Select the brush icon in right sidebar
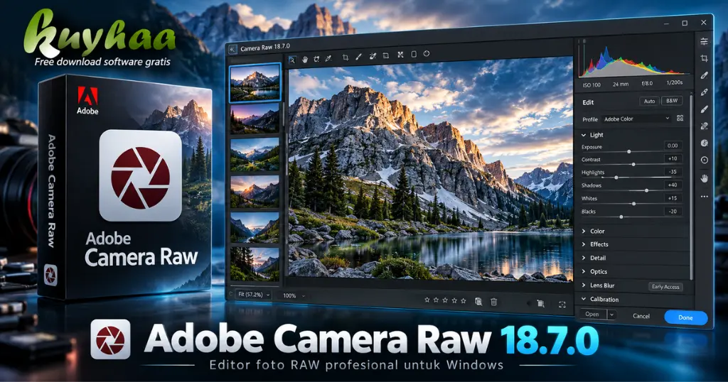 click(704, 109)
